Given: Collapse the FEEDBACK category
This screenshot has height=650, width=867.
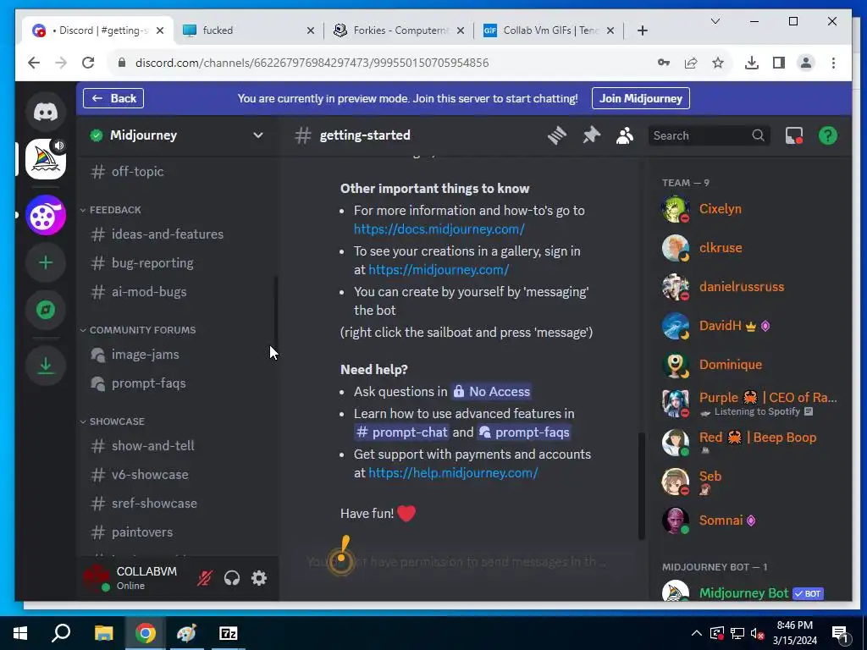Looking at the screenshot, I should tap(111, 210).
